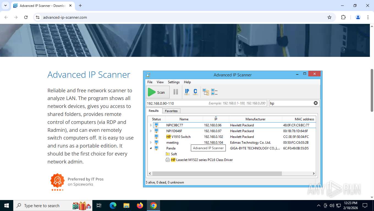Sort by the Status column header

[x=156, y=119]
